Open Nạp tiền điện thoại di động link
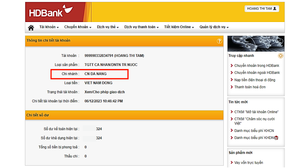Viewport: 306px width, 168px height. click(255, 80)
